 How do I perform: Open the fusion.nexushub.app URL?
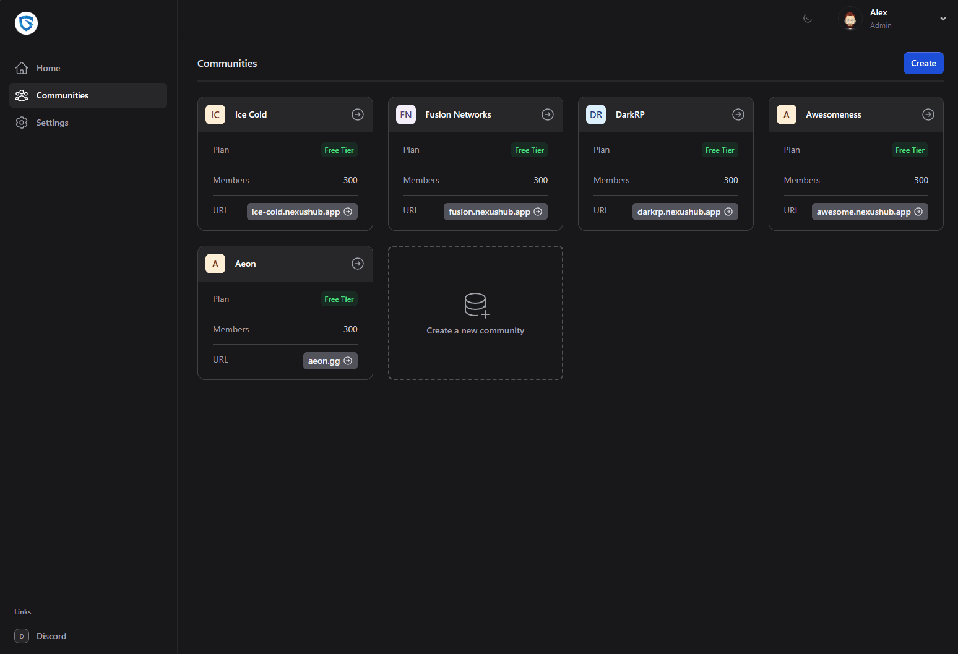point(495,211)
